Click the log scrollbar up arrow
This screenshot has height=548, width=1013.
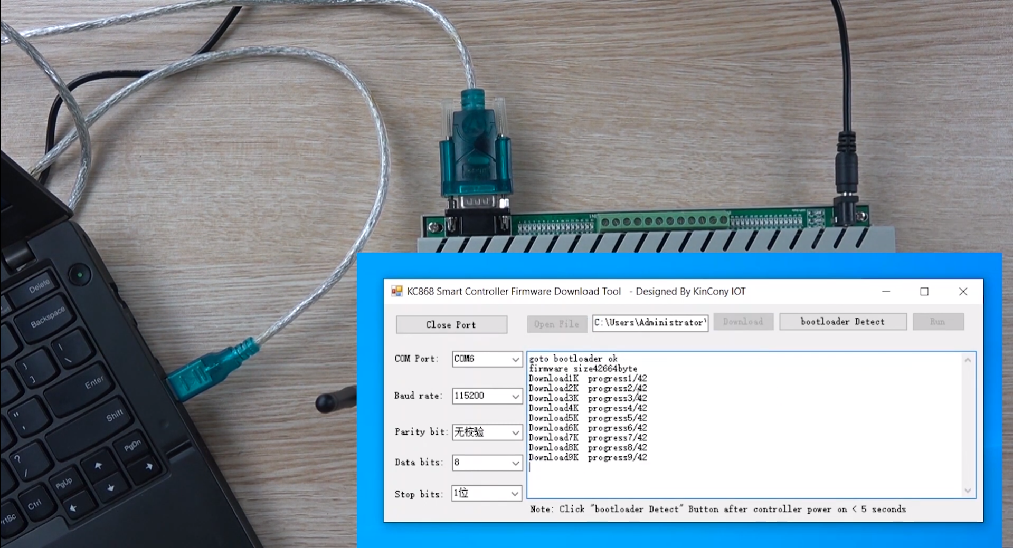pos(968,360)
